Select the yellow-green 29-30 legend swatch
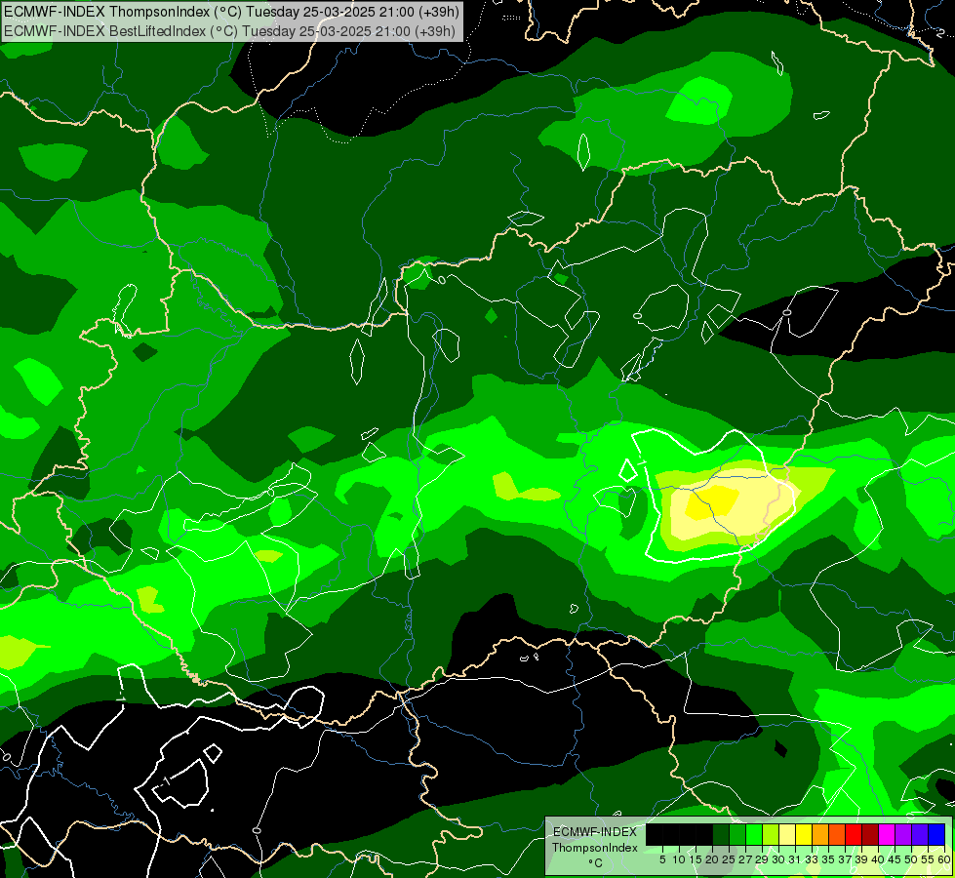 pos(771,834)
